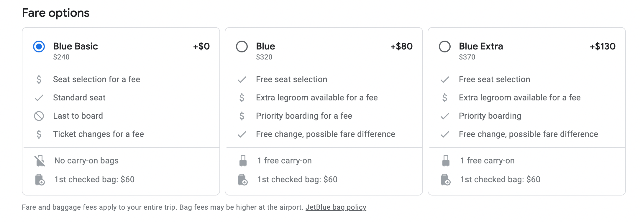Click the $320 Blue fare price label
Image resolution: width=640 pixels, height=222 pixels.
[264, 57]
